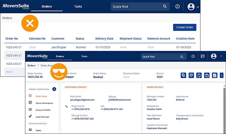Expand the profile dropdown arrow in the front window
Image resolution: width=226 pixels, height=134 pixels.
coord(221,56)
